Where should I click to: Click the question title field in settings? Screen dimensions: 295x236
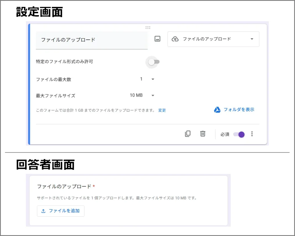(x=92, y=40)
